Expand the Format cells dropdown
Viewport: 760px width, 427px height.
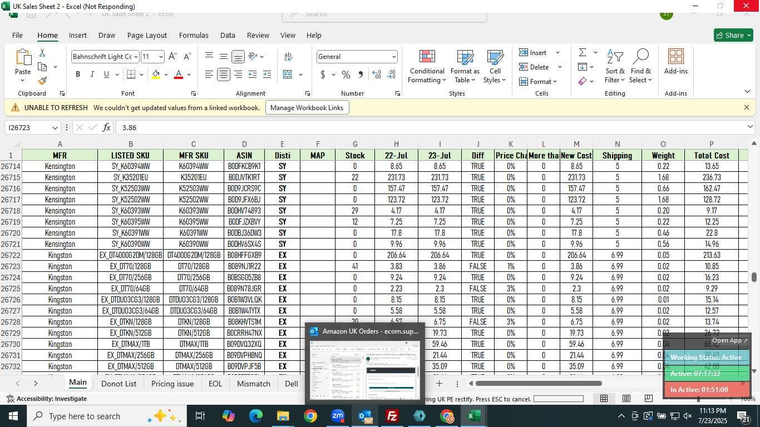pos(555,82)
